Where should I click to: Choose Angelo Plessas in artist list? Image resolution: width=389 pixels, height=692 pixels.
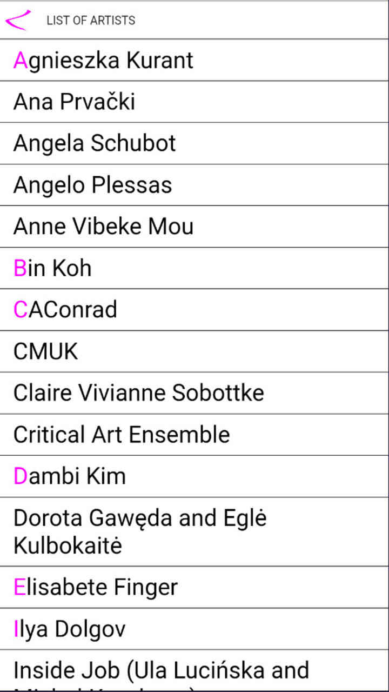click(93, 185)
